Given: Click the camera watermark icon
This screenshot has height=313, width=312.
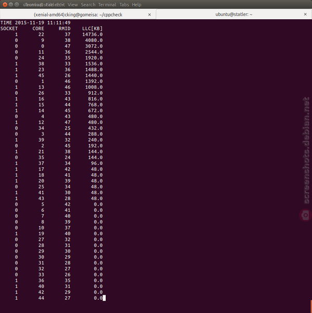Looking at the screenshot, I should [x=305, y=215].
